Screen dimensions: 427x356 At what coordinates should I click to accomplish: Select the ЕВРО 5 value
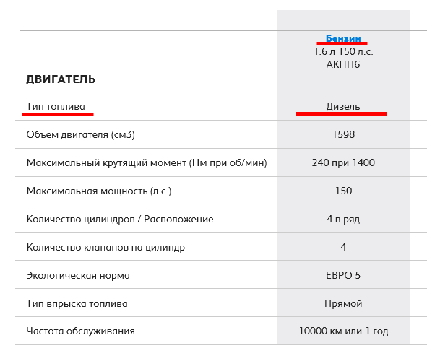pyautogui.click(x=343, y=275)
